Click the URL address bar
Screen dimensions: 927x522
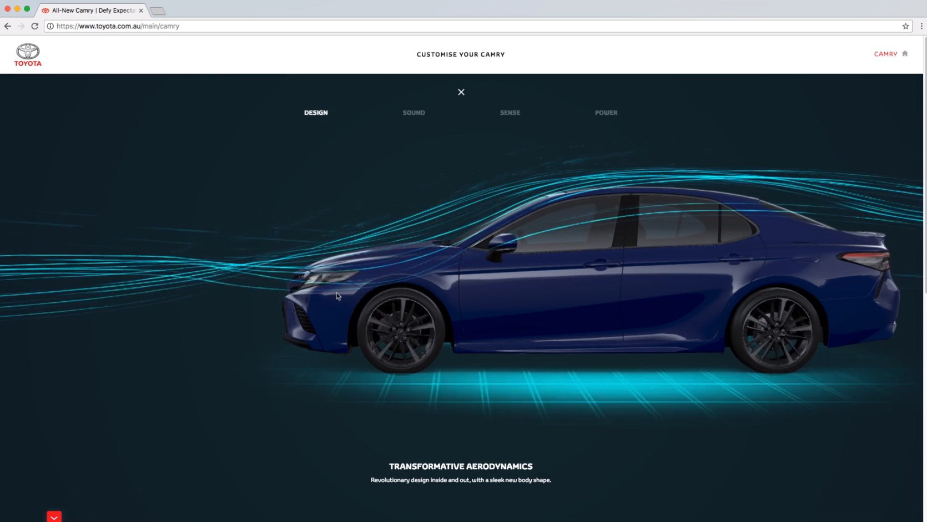point(477,26)
